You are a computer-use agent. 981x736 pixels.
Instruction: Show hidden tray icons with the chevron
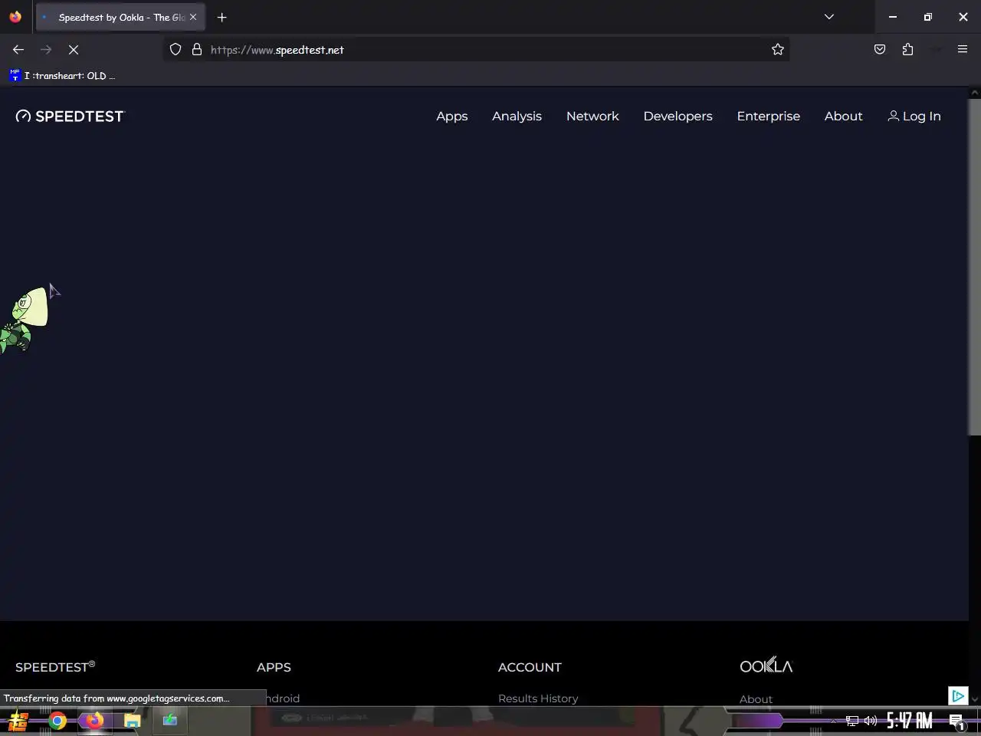coord(834,721)
